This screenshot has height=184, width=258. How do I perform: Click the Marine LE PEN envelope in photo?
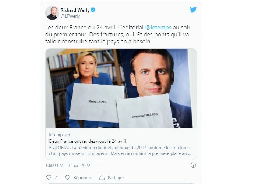pyautogui.click(x=97, y=103)
